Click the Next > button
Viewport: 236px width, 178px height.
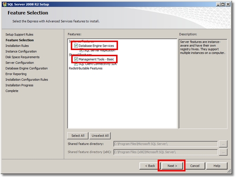coord(172,166)
